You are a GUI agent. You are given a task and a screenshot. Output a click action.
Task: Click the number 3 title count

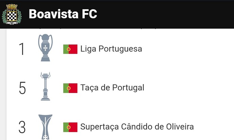(22, 127)
